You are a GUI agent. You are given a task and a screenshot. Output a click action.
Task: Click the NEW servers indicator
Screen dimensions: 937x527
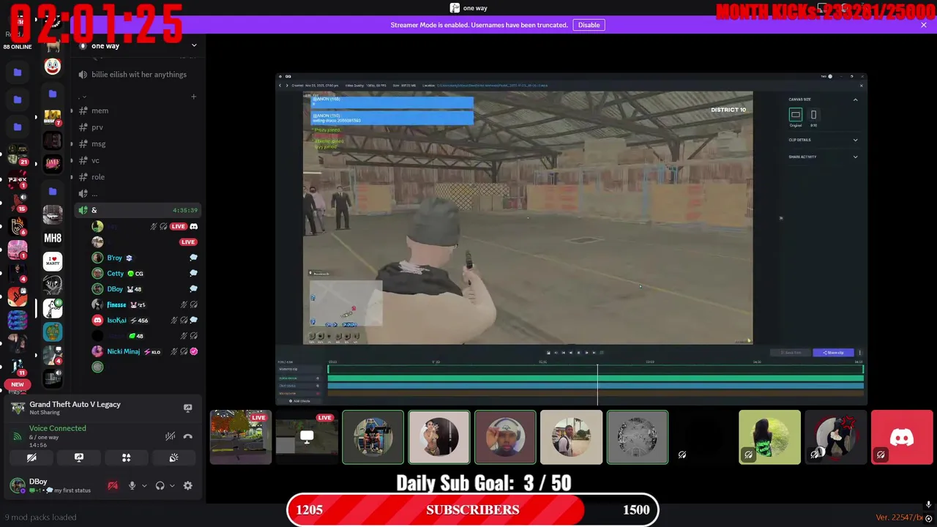coord(18,384)
